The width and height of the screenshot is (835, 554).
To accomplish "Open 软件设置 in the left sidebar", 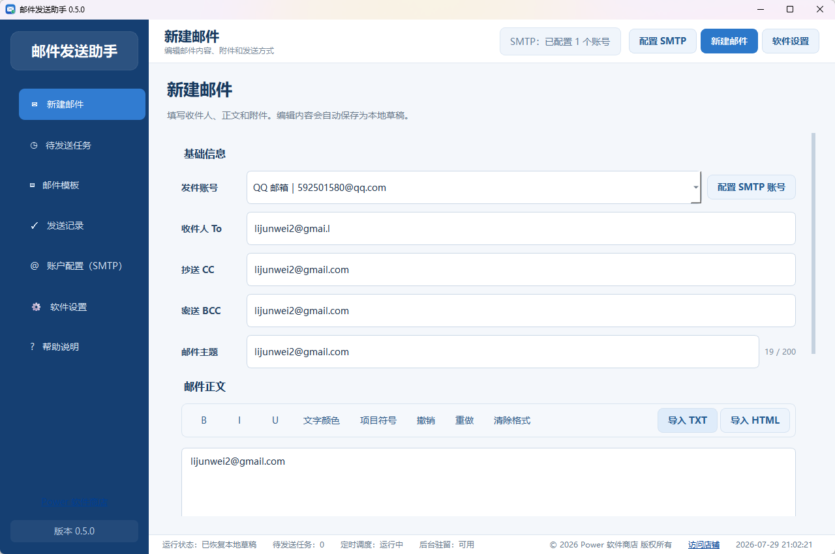I will pyautogui.click(x=82, y=307).
